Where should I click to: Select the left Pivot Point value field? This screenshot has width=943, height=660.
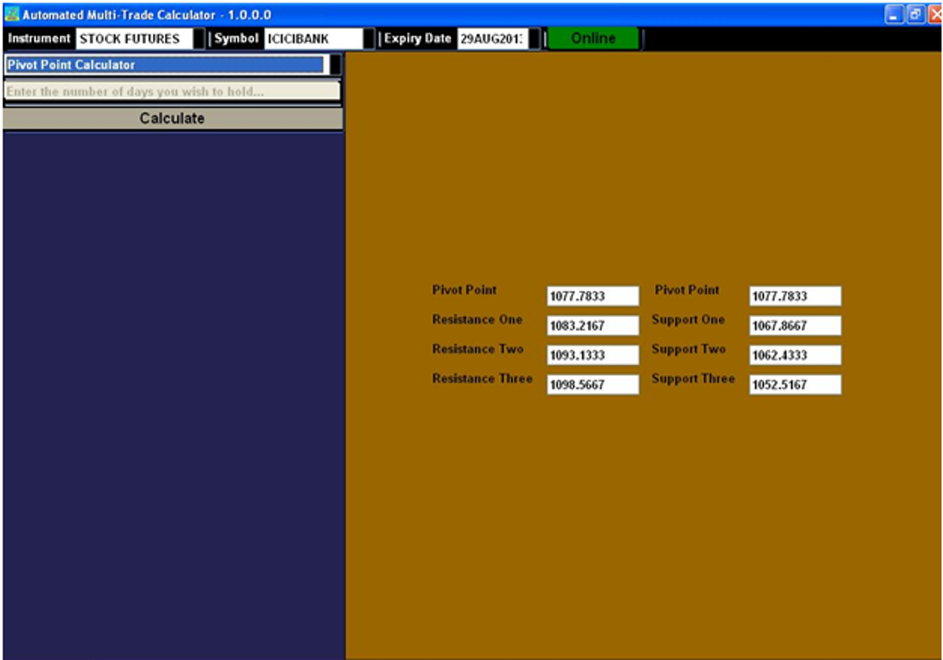coord(592,295)
